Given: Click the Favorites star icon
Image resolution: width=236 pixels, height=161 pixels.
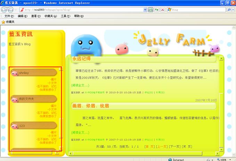Looking at the screenshot, I should (x=3, y=22).
